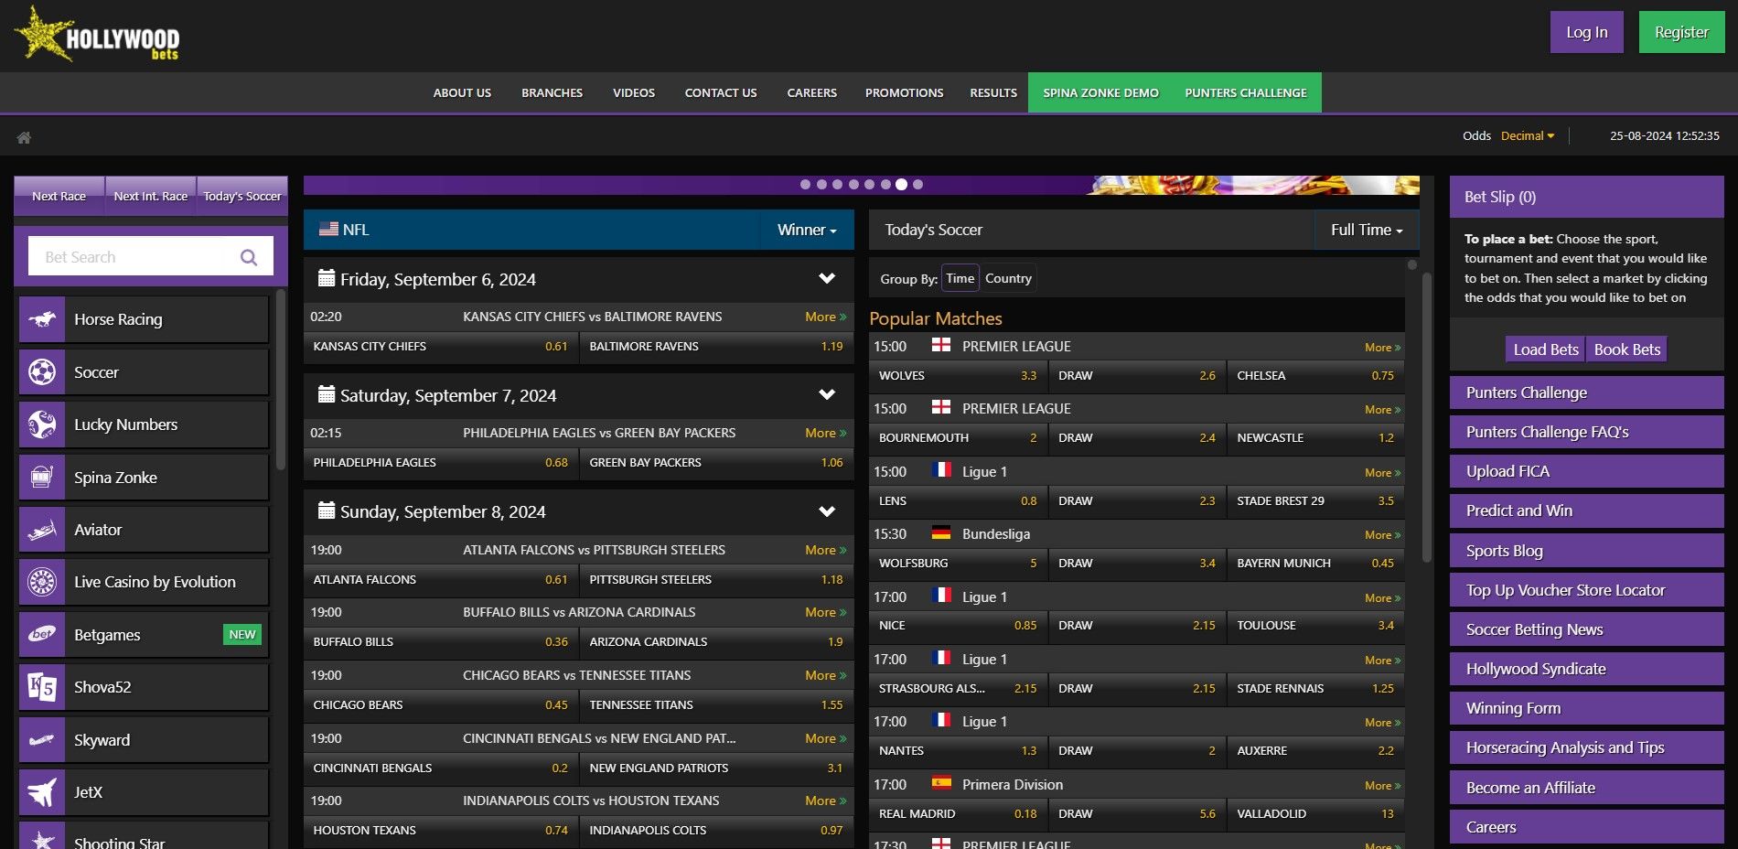Open Soccer ball icon in sidebar
The image size is (1738, 849).
pyautogui.click(x=42, y=372)
